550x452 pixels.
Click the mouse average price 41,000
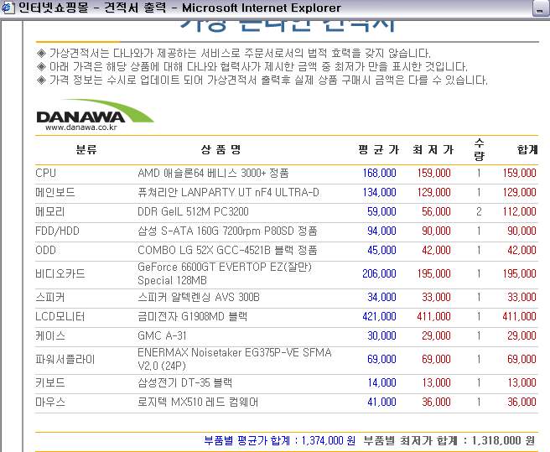(381, 402)
